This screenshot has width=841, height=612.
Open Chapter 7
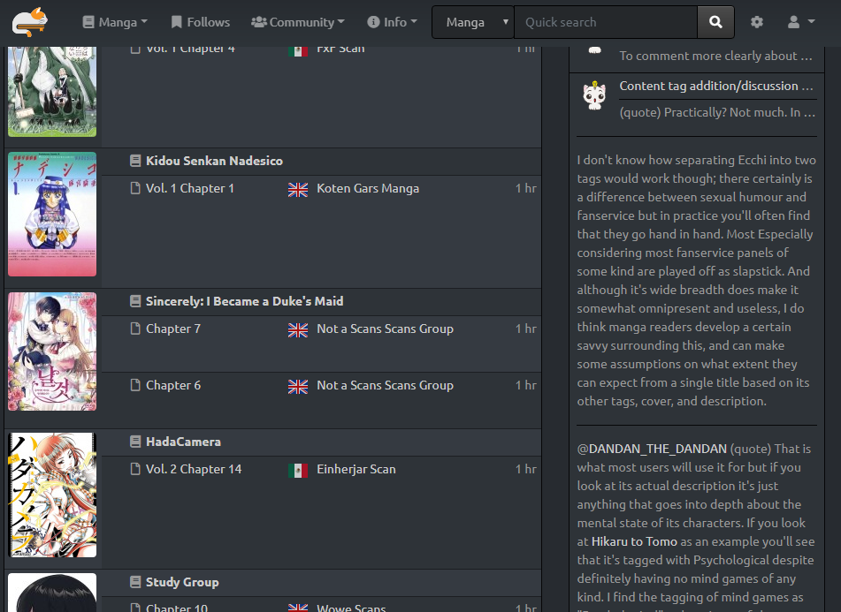click(173, 329)
